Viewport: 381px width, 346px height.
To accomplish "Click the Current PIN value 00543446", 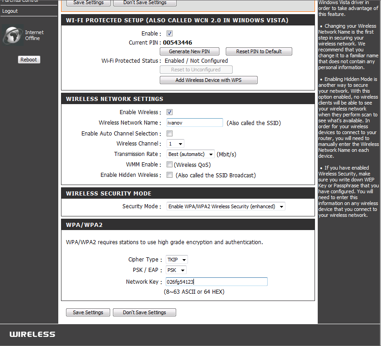I will pyautogui.click(x=178, y=43).
